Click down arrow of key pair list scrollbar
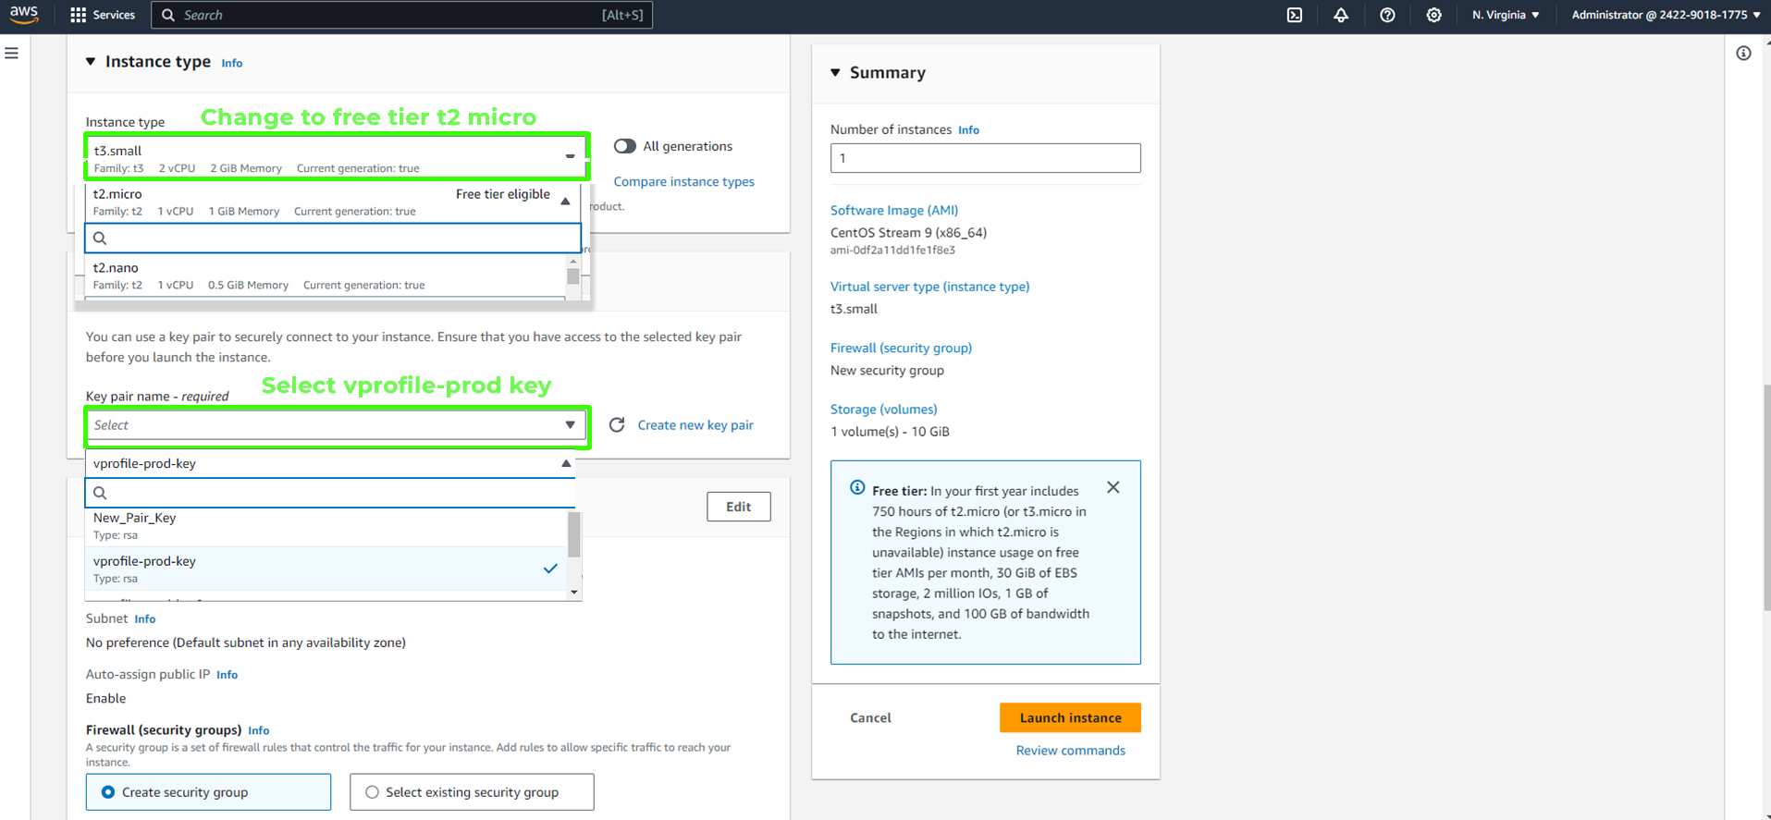The image size is (1771, 820). pos(574,593)
